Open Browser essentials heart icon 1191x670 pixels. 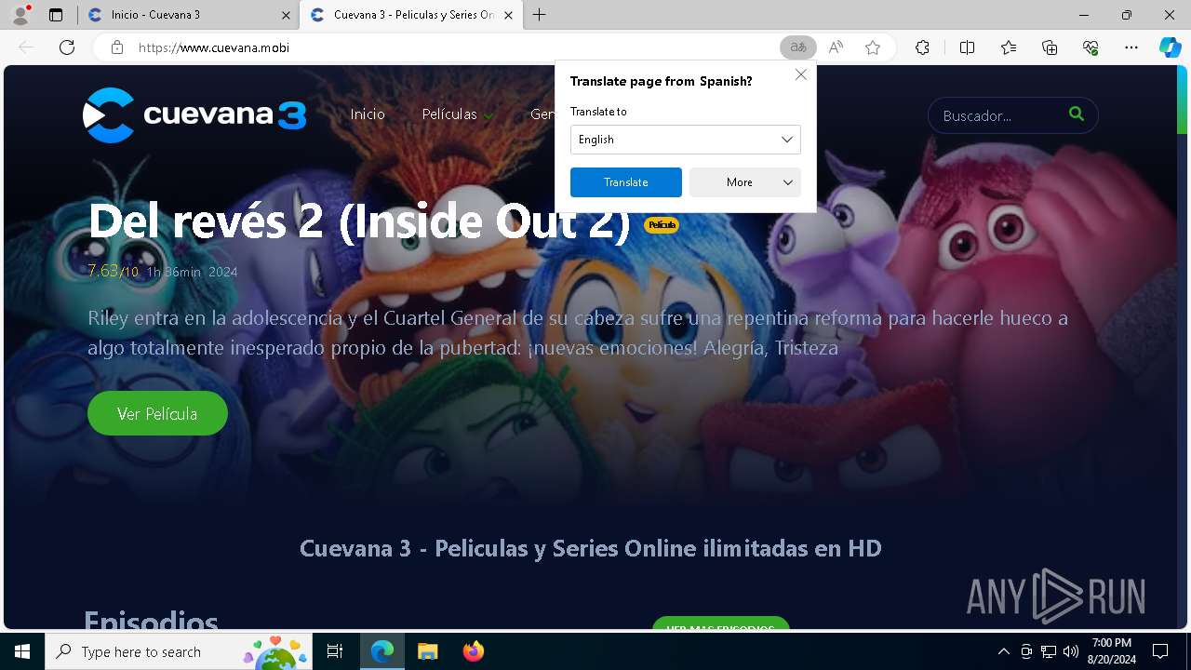click(1091, 47)
